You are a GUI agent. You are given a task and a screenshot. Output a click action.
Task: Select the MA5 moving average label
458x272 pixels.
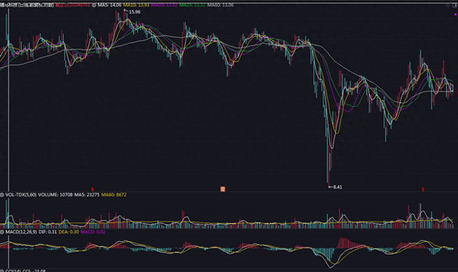[109, 5]
